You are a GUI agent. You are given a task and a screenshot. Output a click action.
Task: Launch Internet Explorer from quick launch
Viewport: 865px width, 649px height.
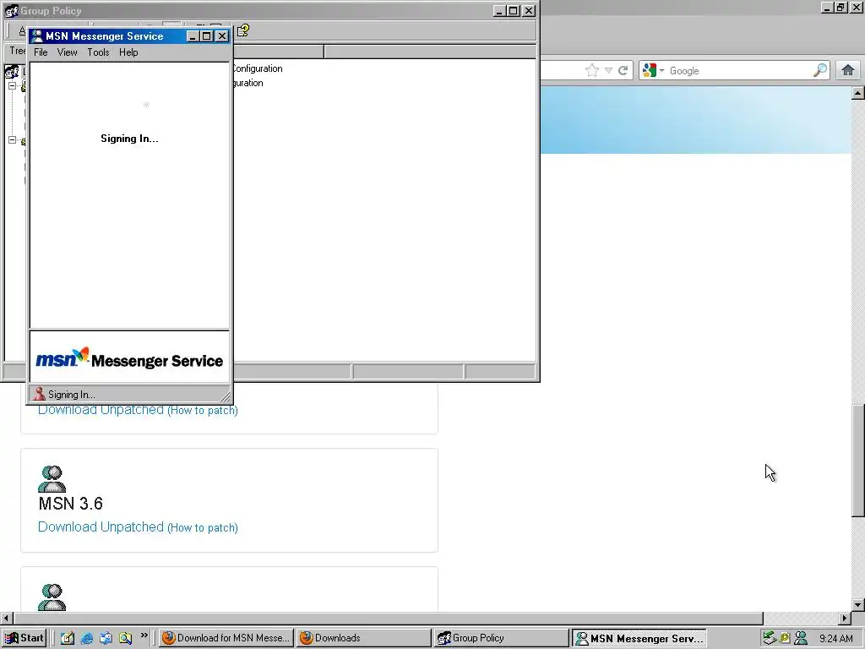87,638
